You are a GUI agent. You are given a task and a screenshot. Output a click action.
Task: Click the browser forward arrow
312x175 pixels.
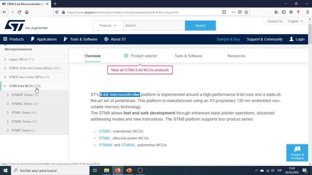click(x=12, y=12)
